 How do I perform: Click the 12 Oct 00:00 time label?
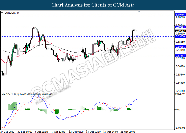pyautogui.click(x=76, y=132)
